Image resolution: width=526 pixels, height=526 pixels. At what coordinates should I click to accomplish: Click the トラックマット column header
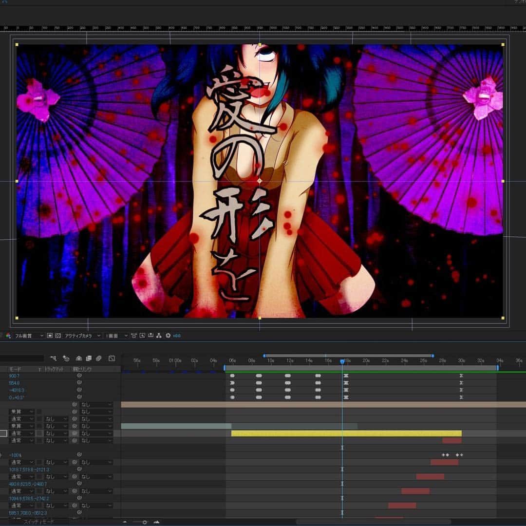54,369
